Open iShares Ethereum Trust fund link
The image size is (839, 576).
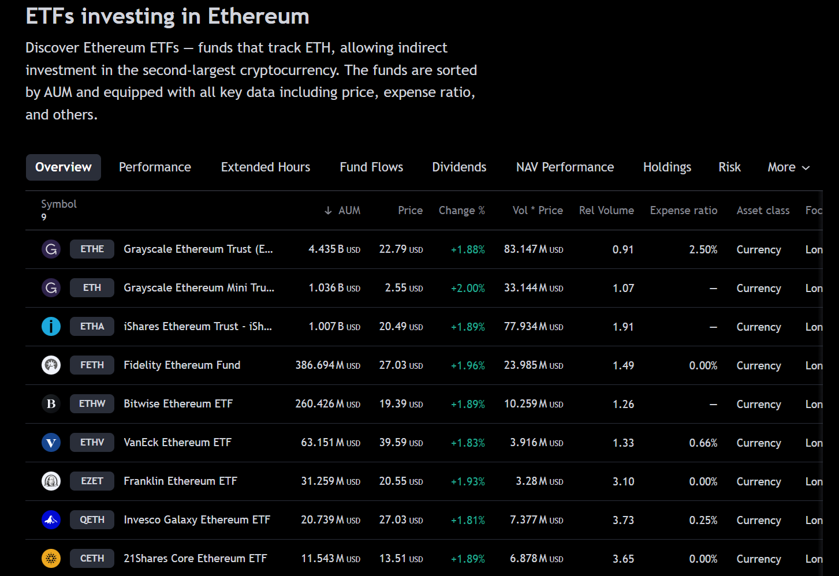(197, 327)
